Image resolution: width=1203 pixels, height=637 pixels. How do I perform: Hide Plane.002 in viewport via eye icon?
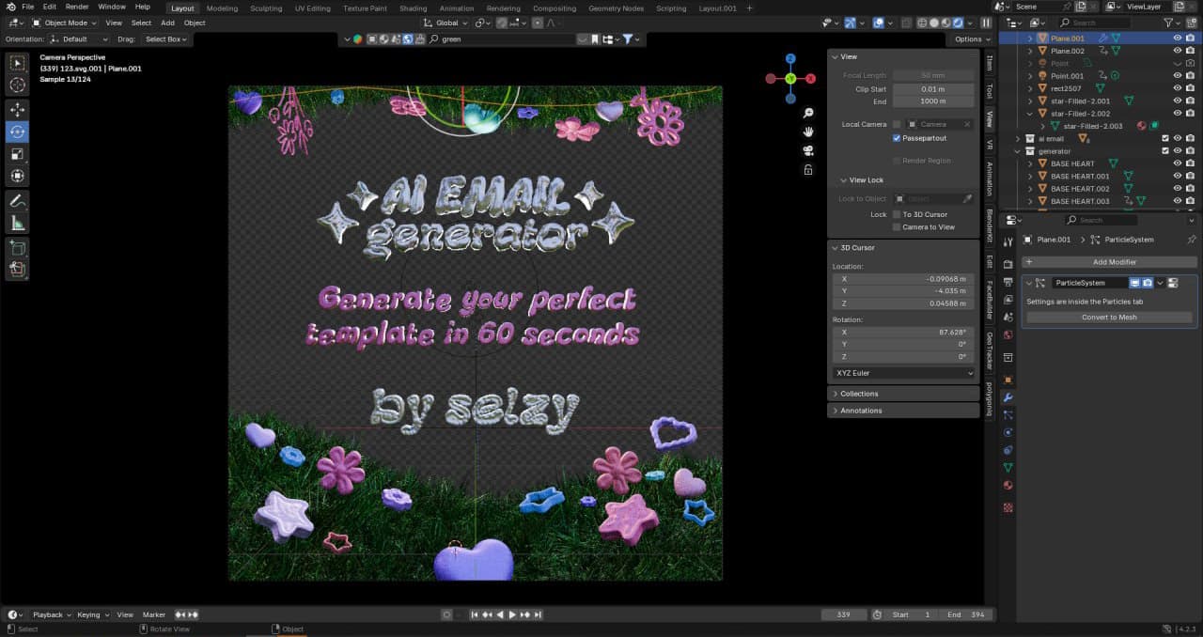tap(1178, 51)
